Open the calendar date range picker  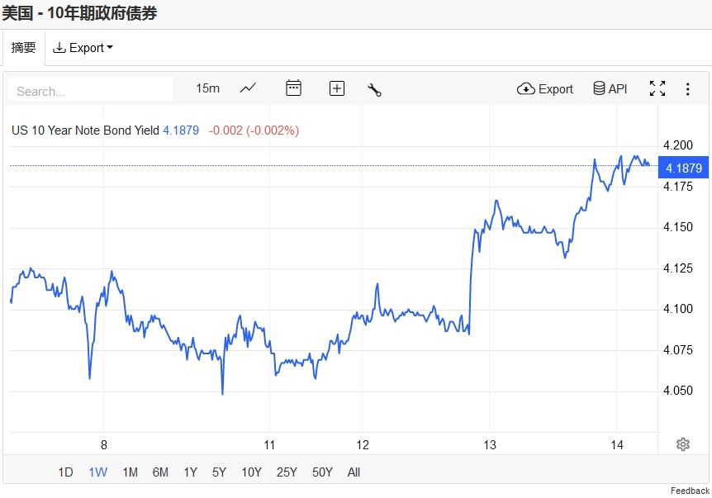click(293, 88)
